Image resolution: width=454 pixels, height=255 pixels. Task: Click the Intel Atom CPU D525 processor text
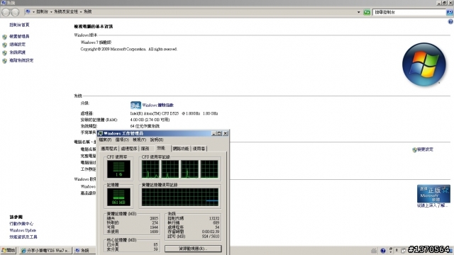174,113
